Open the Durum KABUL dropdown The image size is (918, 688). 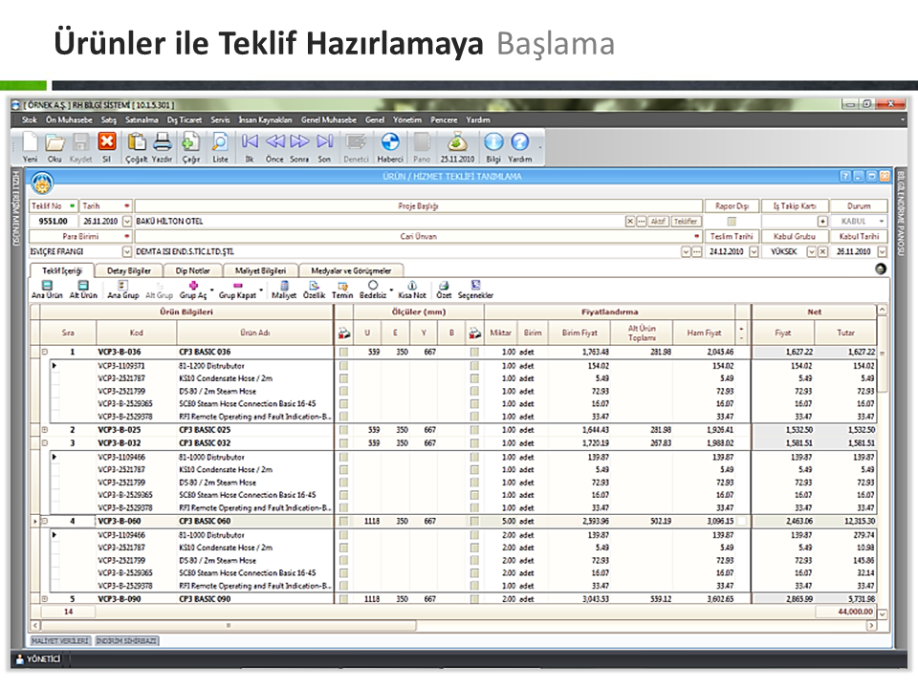881,221
